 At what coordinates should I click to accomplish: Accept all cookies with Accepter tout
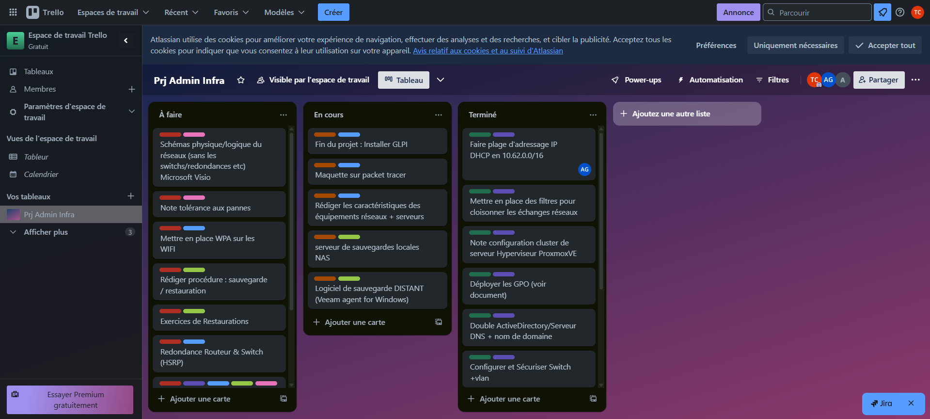click(x=885, y=45)
